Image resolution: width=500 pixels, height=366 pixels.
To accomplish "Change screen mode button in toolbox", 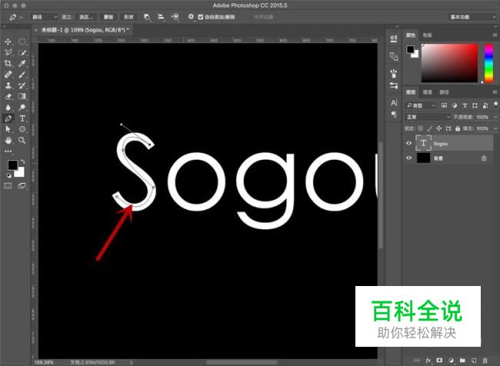I will (x=22, y=185).
